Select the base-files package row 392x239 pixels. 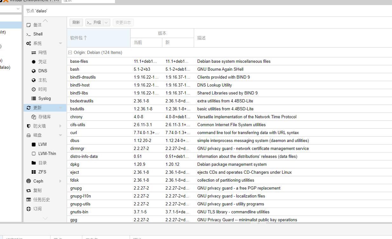coord(229,61)
